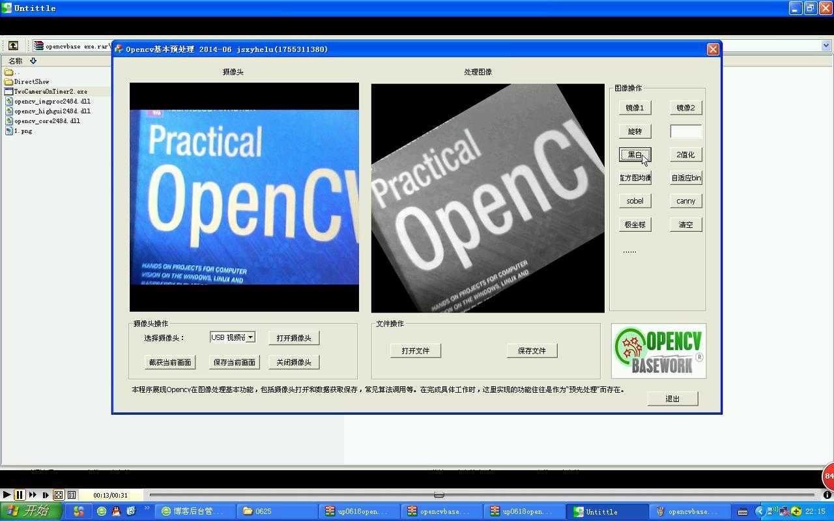Screen dimensions: 834x521
Task: Click the red 84 badge at right edge
Action: coord(828,477)
